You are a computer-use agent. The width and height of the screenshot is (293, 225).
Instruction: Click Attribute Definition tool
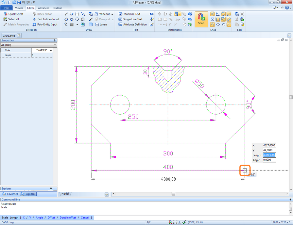click(132, 24)
